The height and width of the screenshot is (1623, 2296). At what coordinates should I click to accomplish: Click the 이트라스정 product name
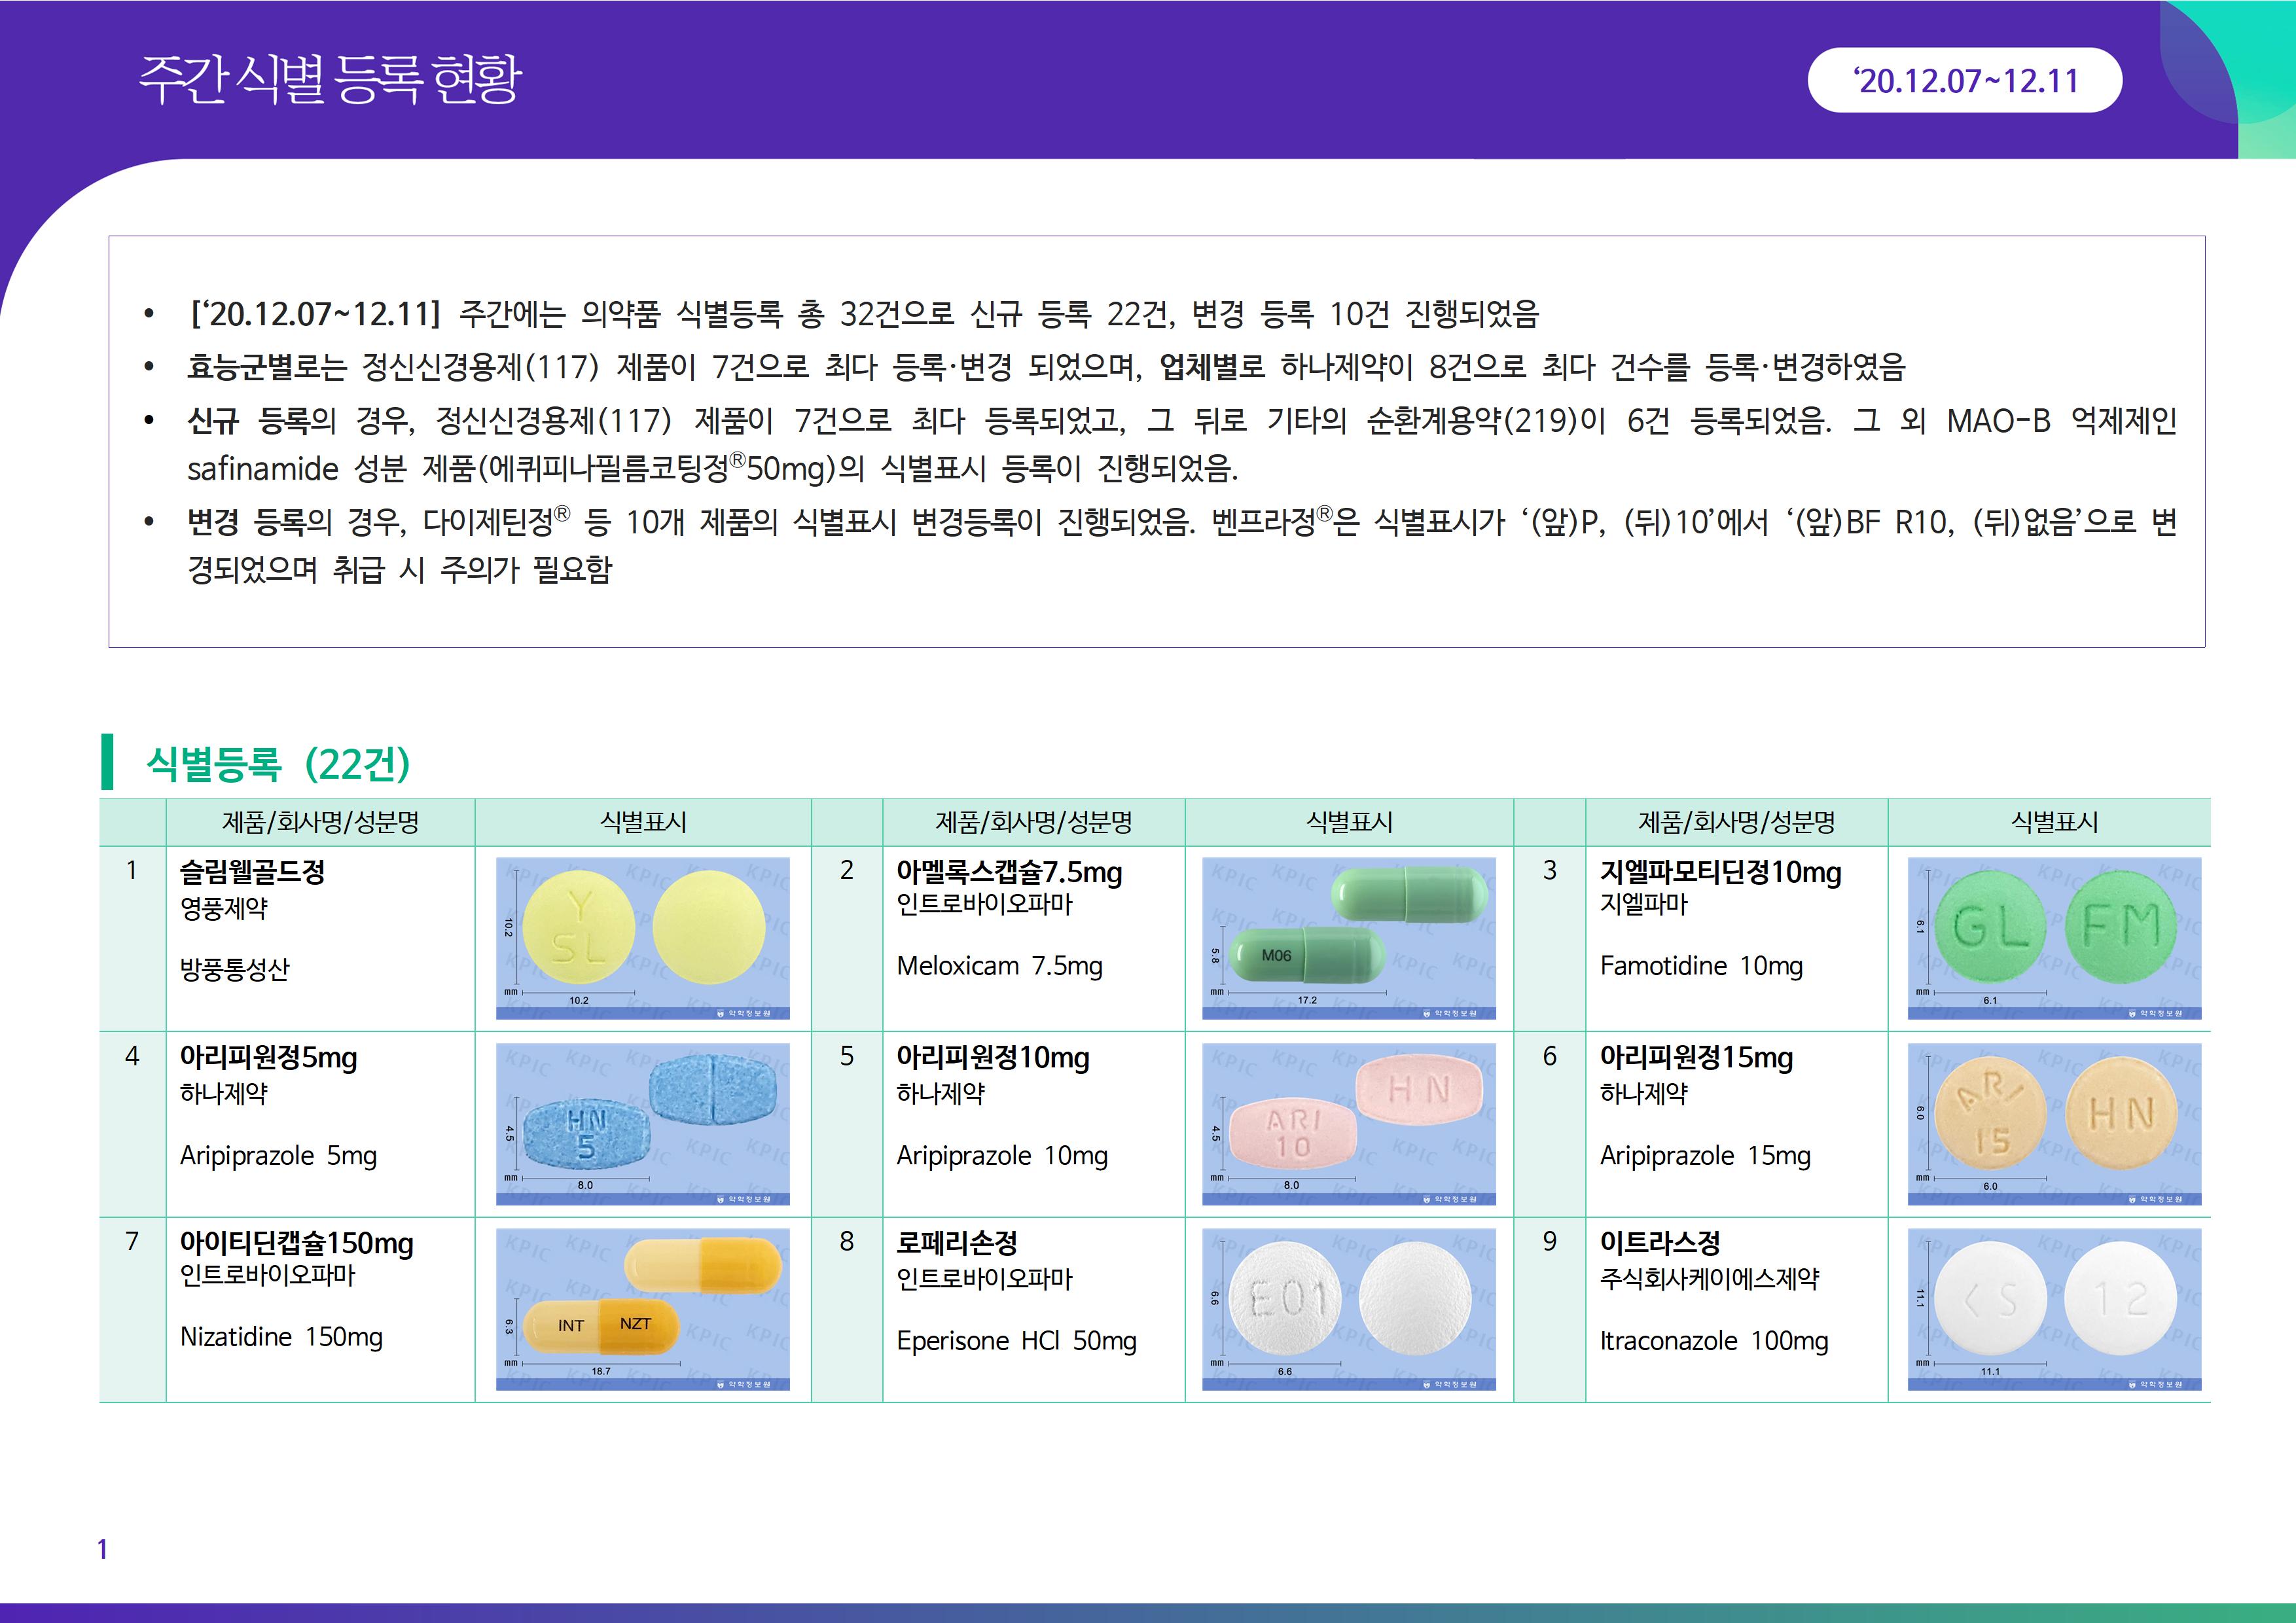[x=1660, y=1242]
